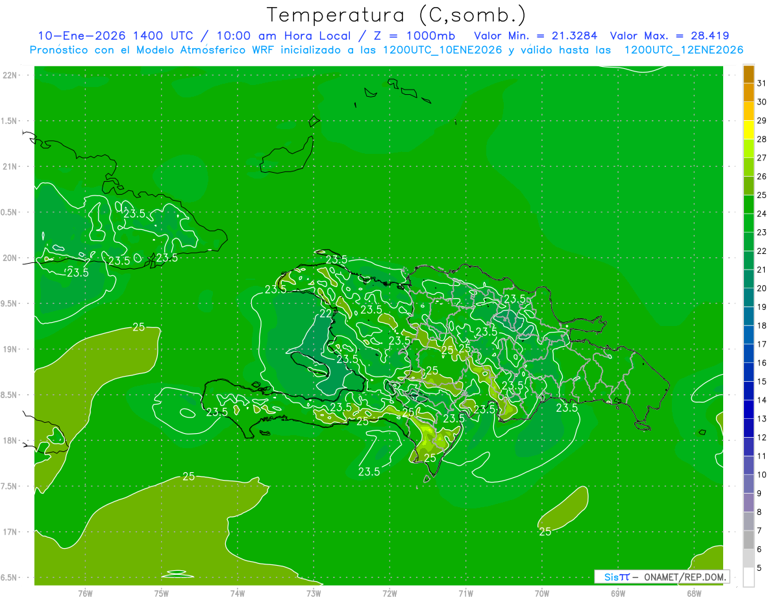Click the legend value label 31
The width and height of the screenshot is (779, 602).
tap(761, 83)
